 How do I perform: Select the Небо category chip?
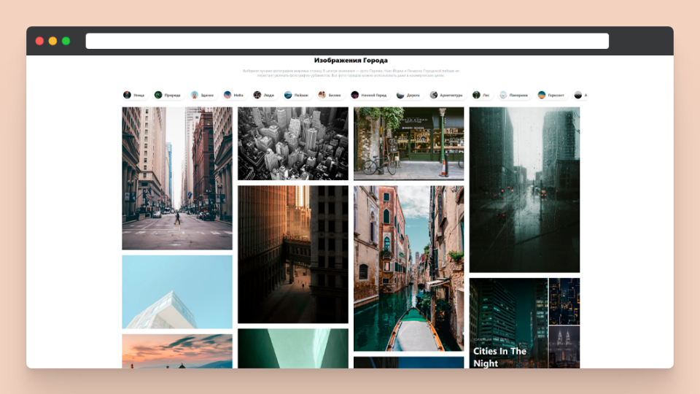click(x=233, y=95)
